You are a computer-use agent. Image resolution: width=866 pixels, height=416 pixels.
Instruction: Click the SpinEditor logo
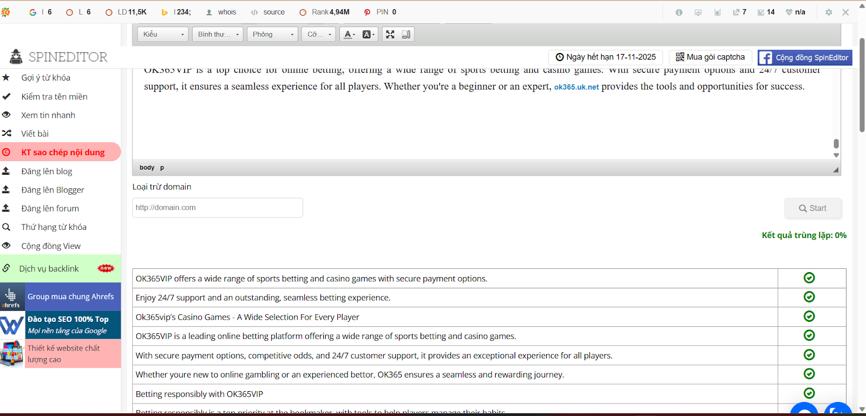click(x=58, y=57)
